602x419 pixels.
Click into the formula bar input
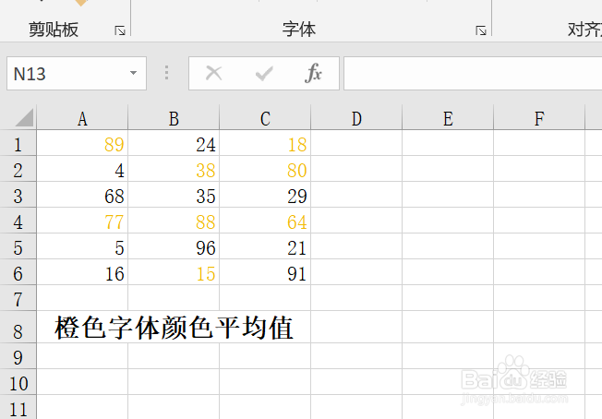point(473,73)
